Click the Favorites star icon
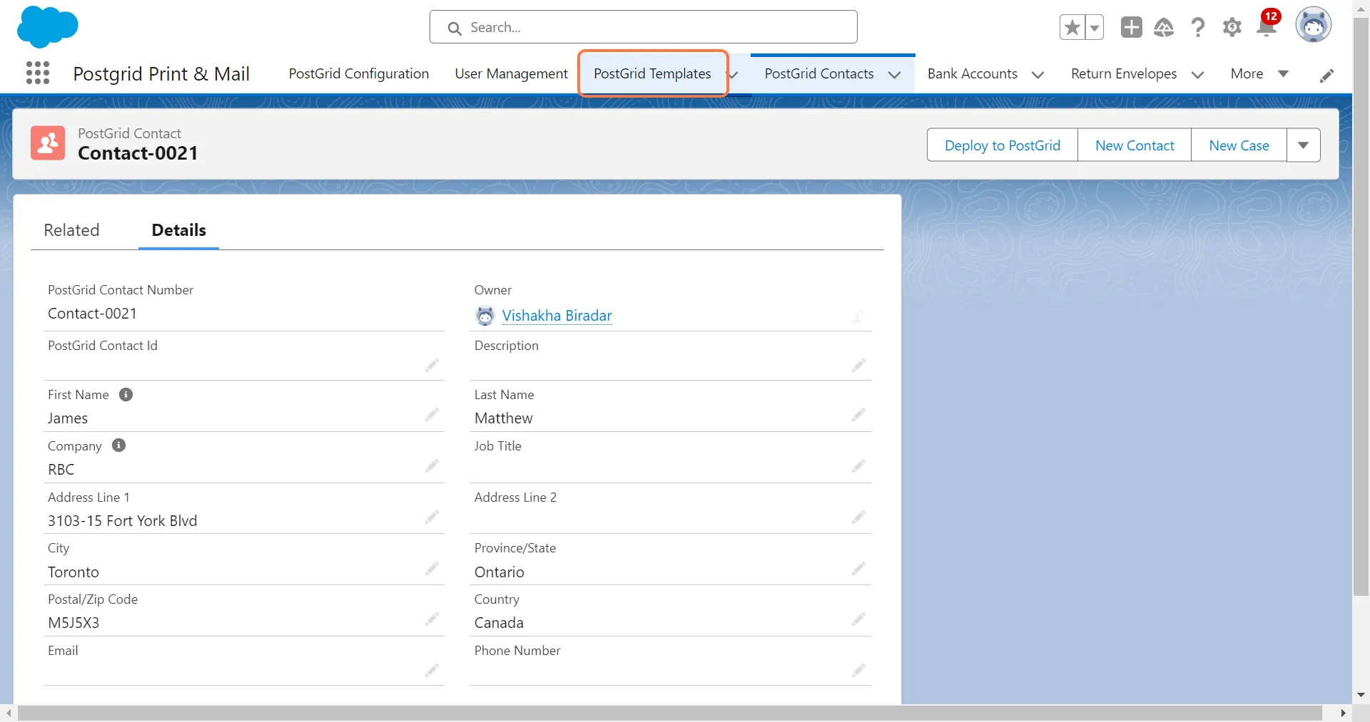Image resolution: width=1370 pixels, height=722 pixels. [x=1072, y=28]
